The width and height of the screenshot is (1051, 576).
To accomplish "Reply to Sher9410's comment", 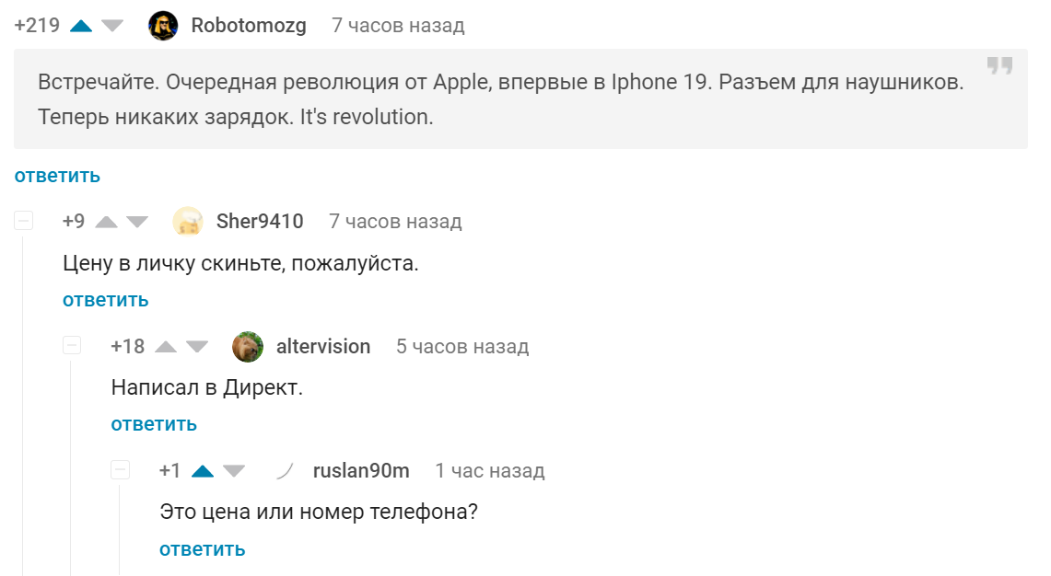I will point(105,300).
